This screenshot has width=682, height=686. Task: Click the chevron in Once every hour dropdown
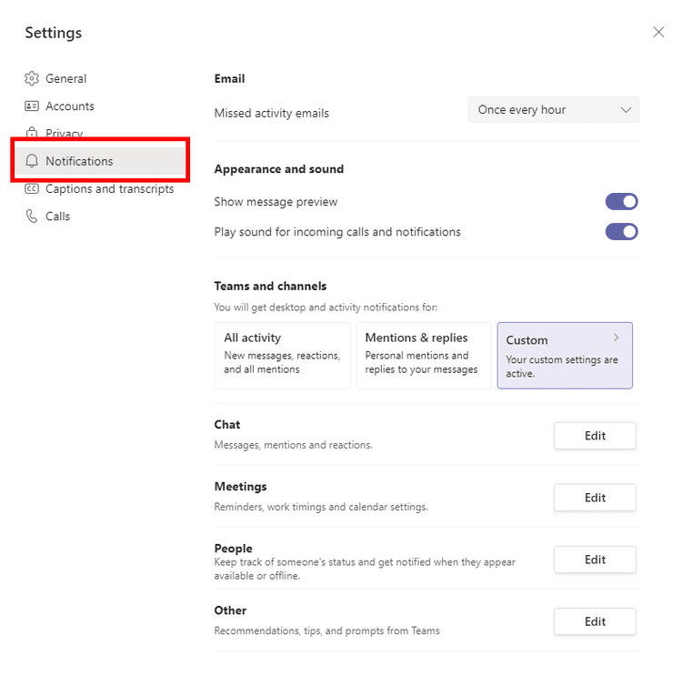(626, 109)
